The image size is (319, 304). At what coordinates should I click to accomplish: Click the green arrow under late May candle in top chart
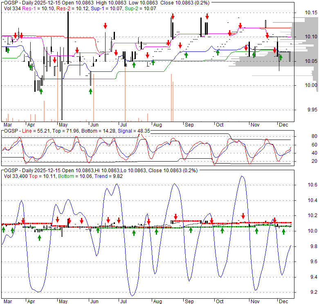(x=90, y=91)
